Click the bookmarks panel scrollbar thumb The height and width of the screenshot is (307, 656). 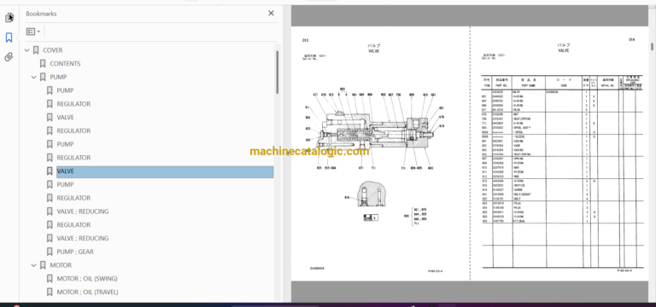point(277,72)
